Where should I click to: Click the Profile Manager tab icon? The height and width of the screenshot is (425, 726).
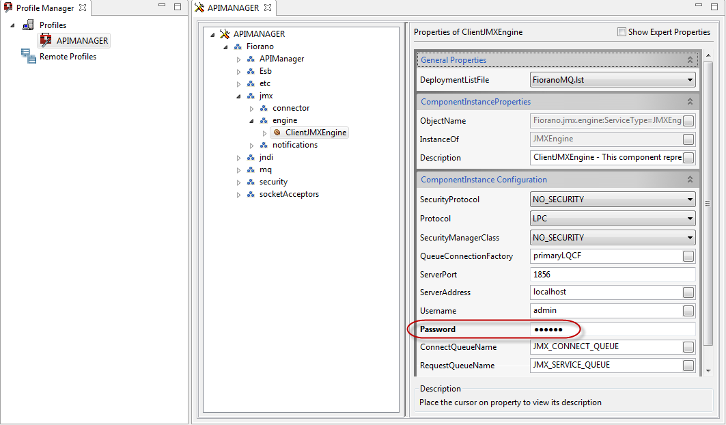8,8
